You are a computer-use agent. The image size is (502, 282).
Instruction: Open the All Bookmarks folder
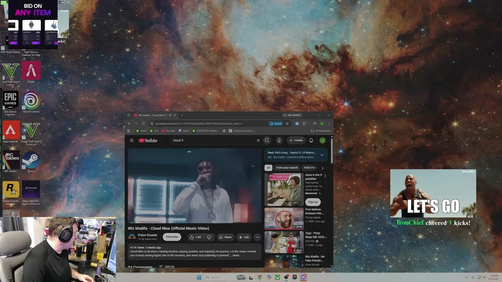(x=320, y=131)
